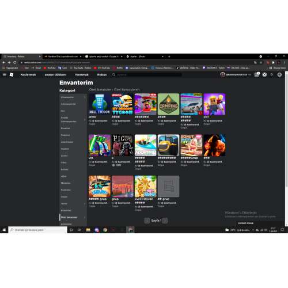This screenshot has height=288, width=288.
Task: Expand the category chevron above Özel sunucular
Action: pos(85,203)
